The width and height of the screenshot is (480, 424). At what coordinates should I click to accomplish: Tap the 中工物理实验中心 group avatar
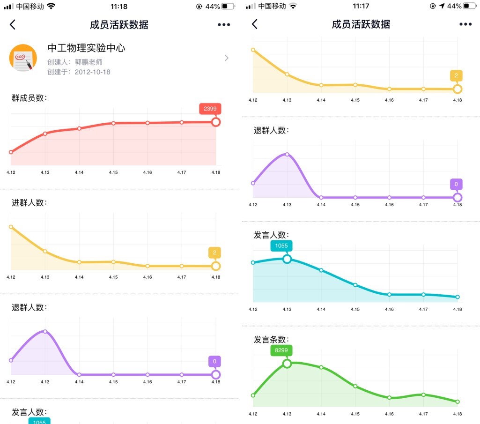click(23, 58)
